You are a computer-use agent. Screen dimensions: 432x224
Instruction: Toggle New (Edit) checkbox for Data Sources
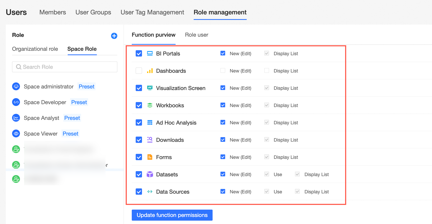coord(223,192)
